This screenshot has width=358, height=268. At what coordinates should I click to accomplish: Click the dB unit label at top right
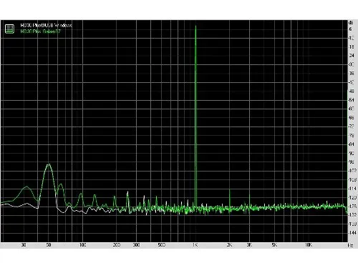[351, 23]
